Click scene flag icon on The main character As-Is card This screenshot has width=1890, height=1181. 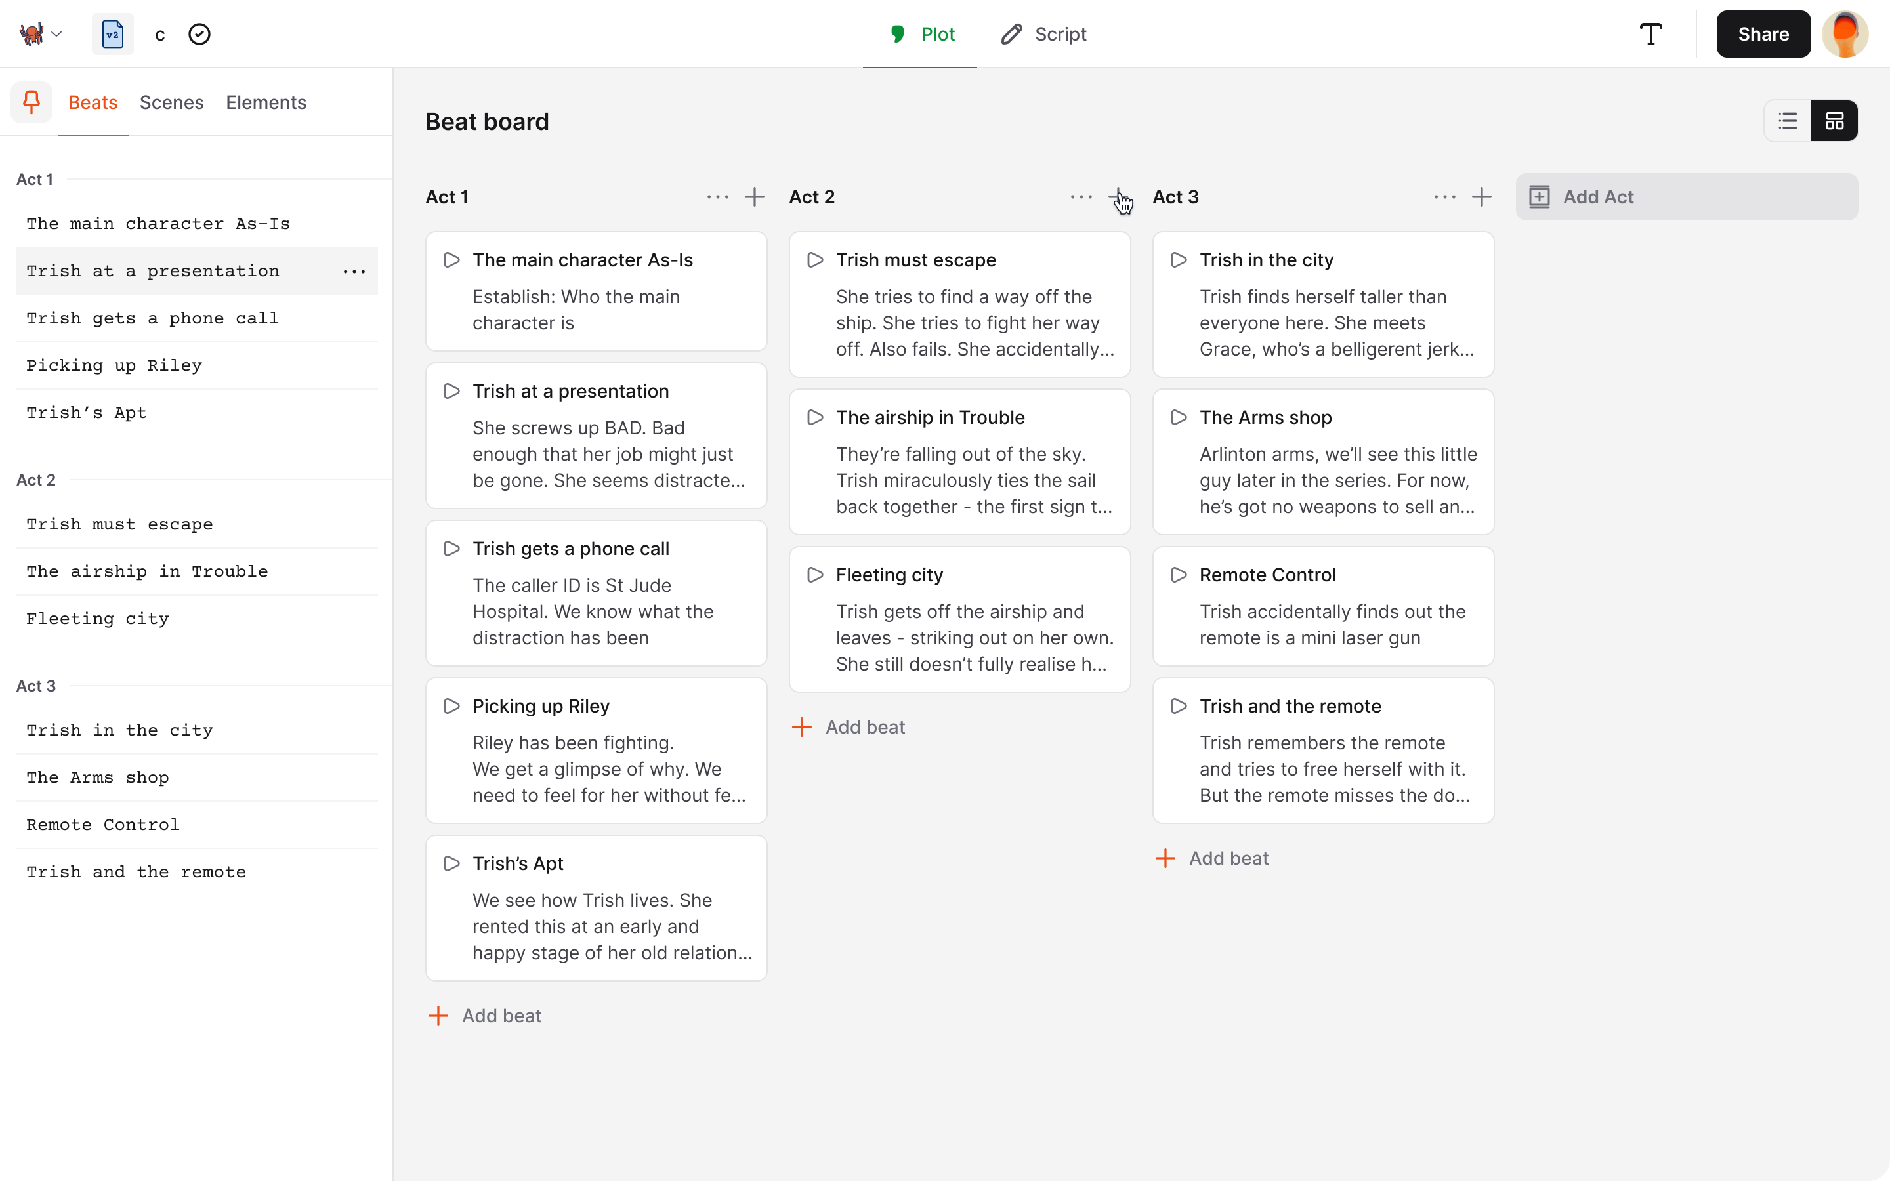451,260
